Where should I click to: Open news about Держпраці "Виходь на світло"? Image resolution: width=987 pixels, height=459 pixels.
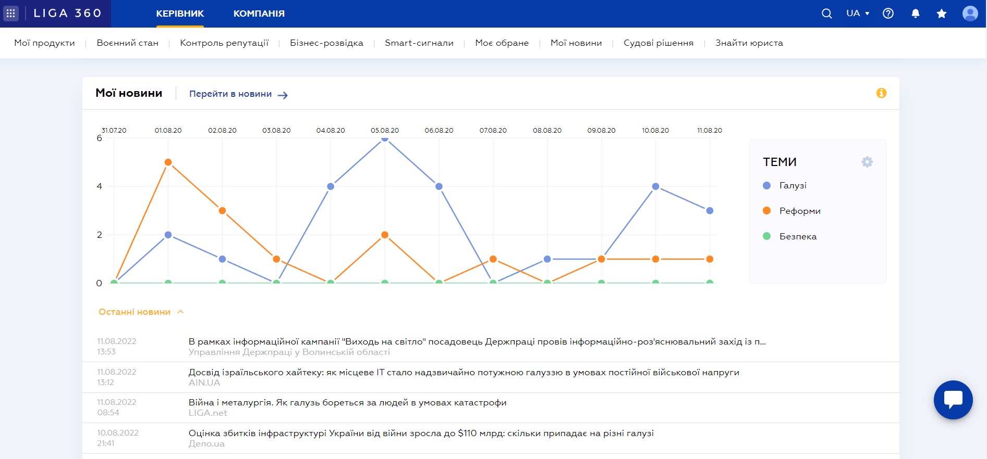tap(477, 342)
